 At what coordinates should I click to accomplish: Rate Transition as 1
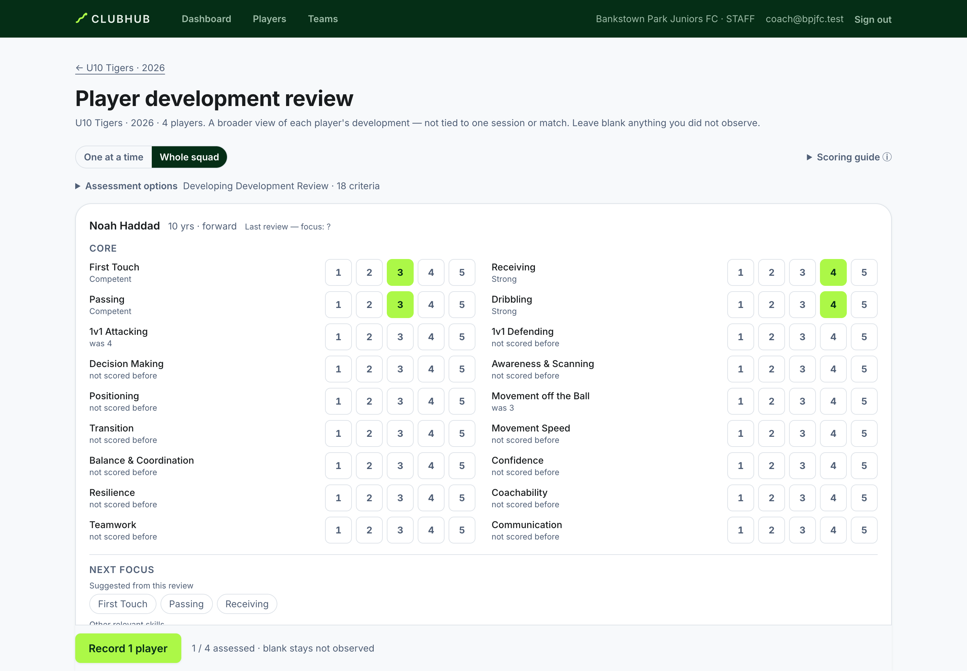pos(338,433)
